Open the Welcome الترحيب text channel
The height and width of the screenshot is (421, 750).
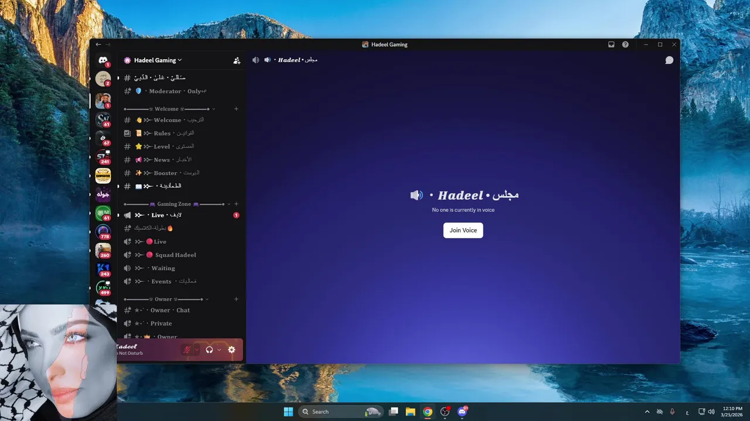180,120
